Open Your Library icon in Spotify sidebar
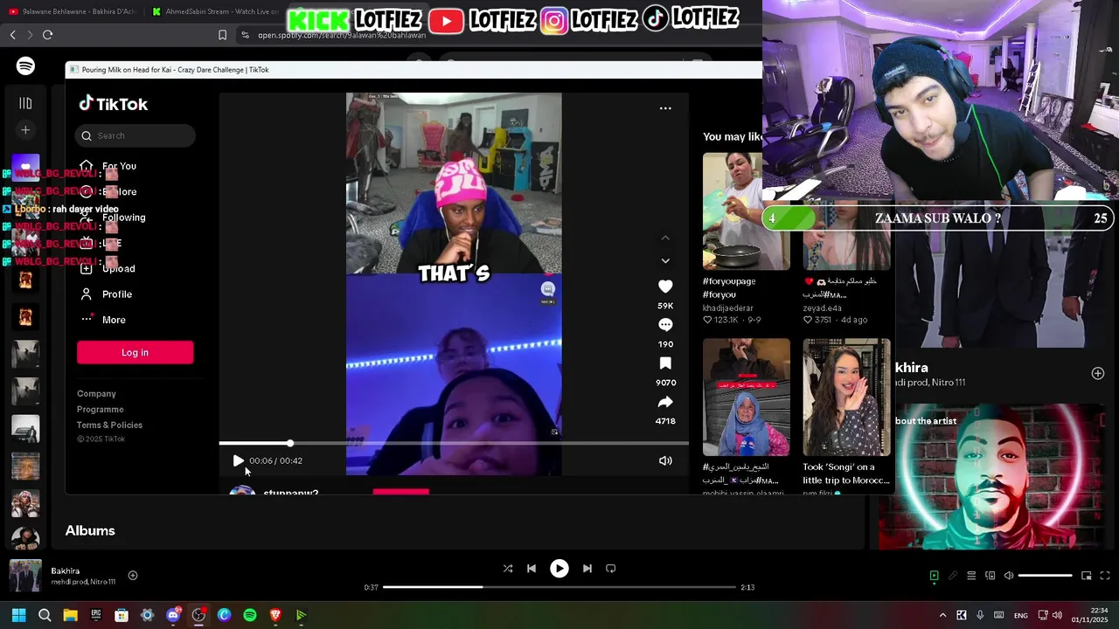Image resolution: width=1119 pixels, height=629 pixels. coord(25,103)
